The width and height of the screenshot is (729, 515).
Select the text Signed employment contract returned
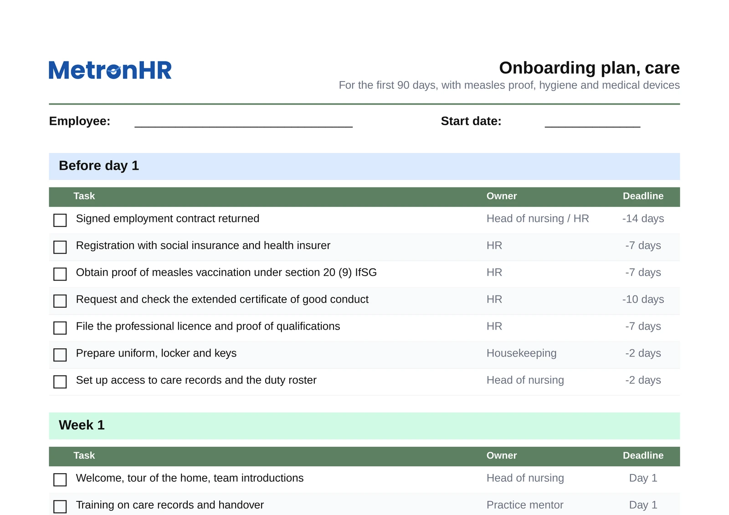coord(168,219)
